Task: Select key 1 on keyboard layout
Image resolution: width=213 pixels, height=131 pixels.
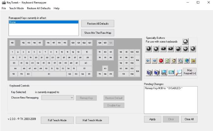Action: pyautogui.click(x=12, y=52)
